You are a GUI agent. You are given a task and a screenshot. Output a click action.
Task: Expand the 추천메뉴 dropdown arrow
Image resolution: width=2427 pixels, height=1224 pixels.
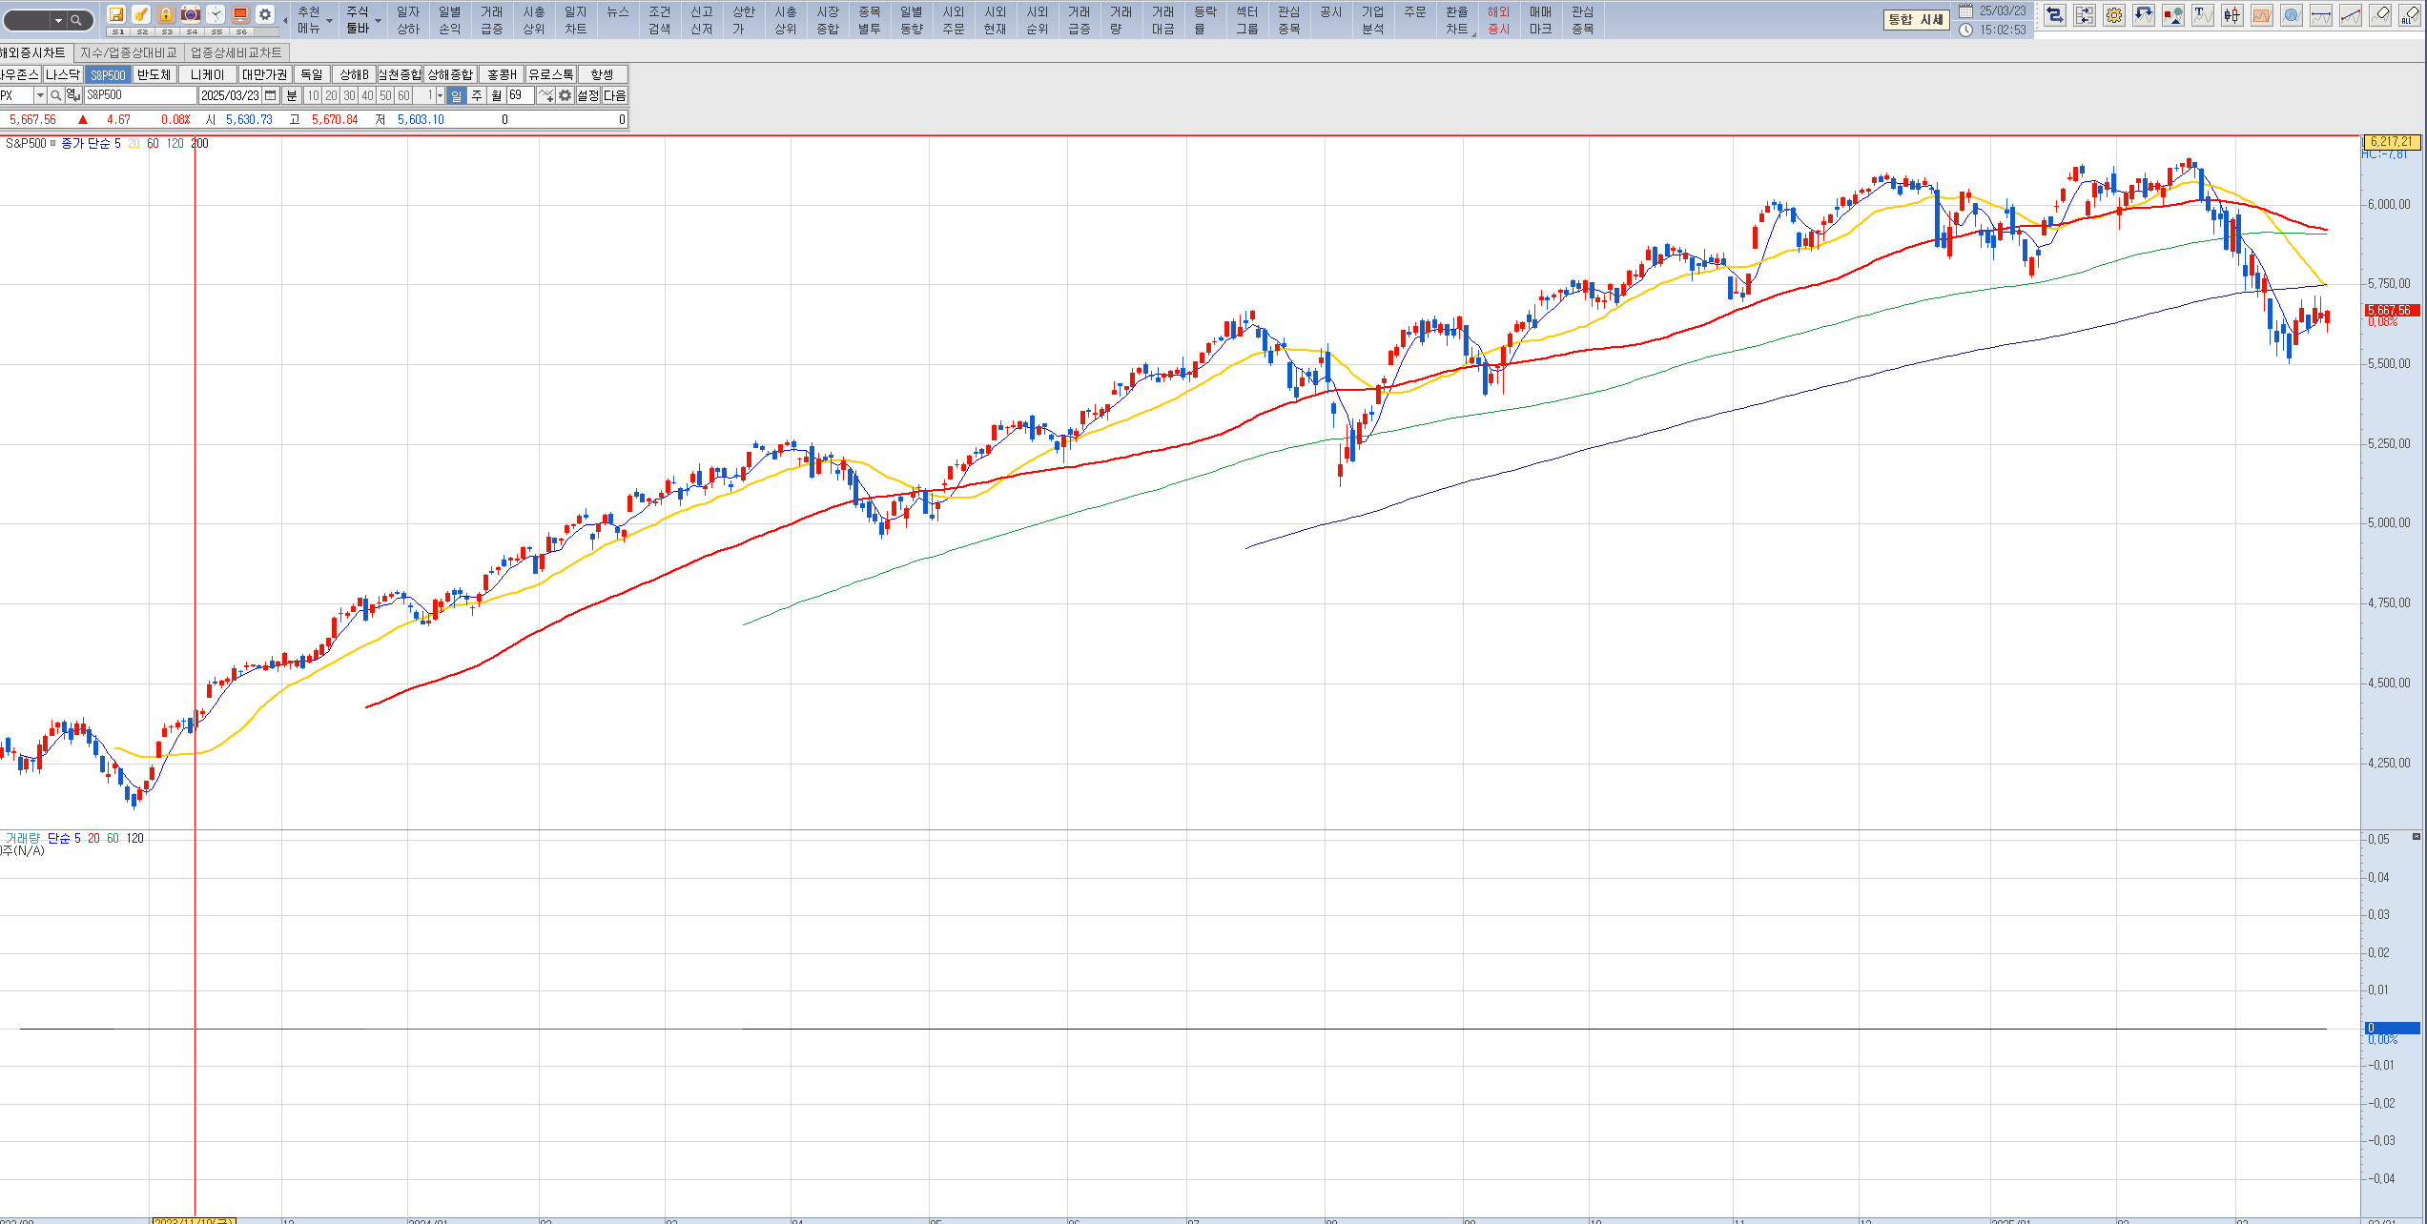pyautogui.click(x=330, y=20)
